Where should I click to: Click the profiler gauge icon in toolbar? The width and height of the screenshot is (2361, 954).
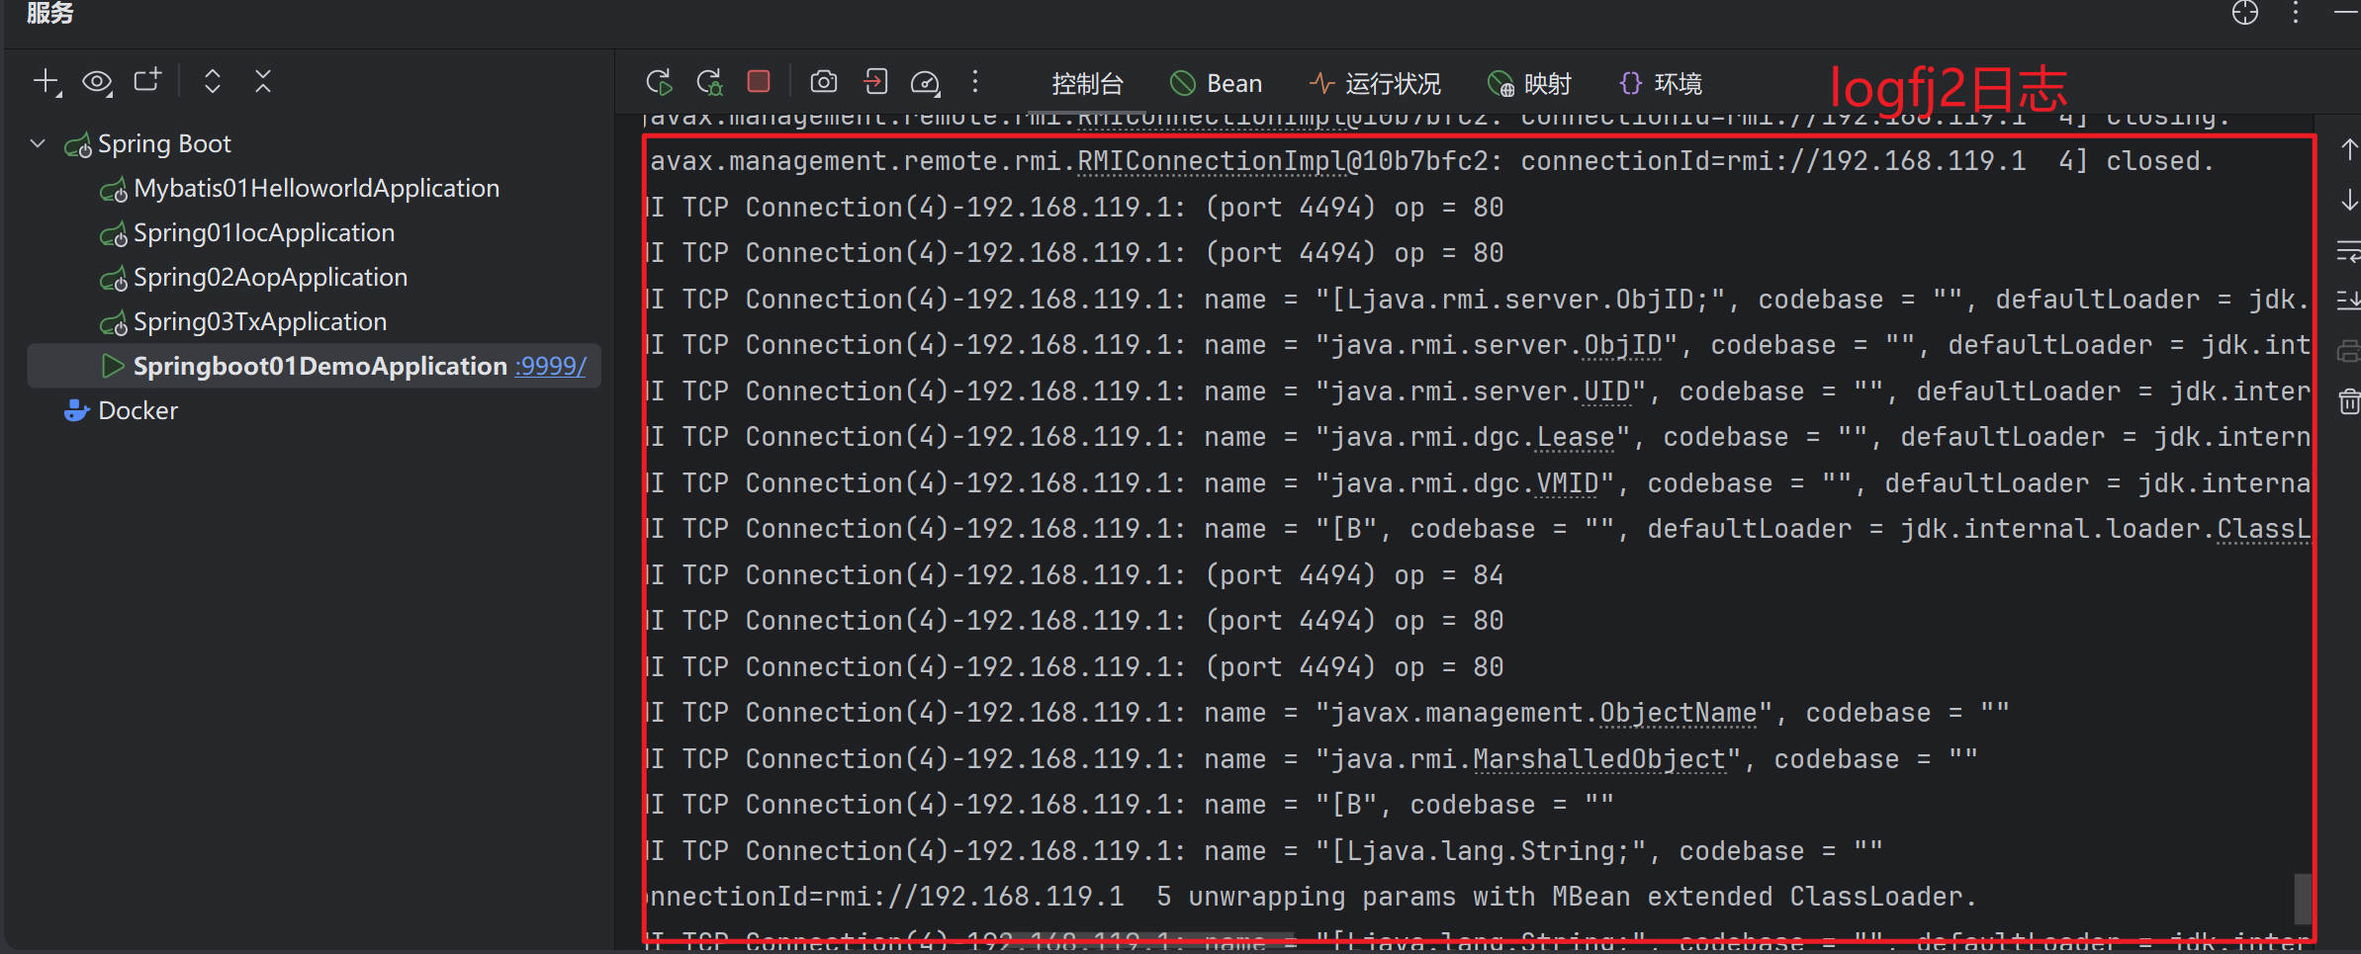[x=925, y=82]
